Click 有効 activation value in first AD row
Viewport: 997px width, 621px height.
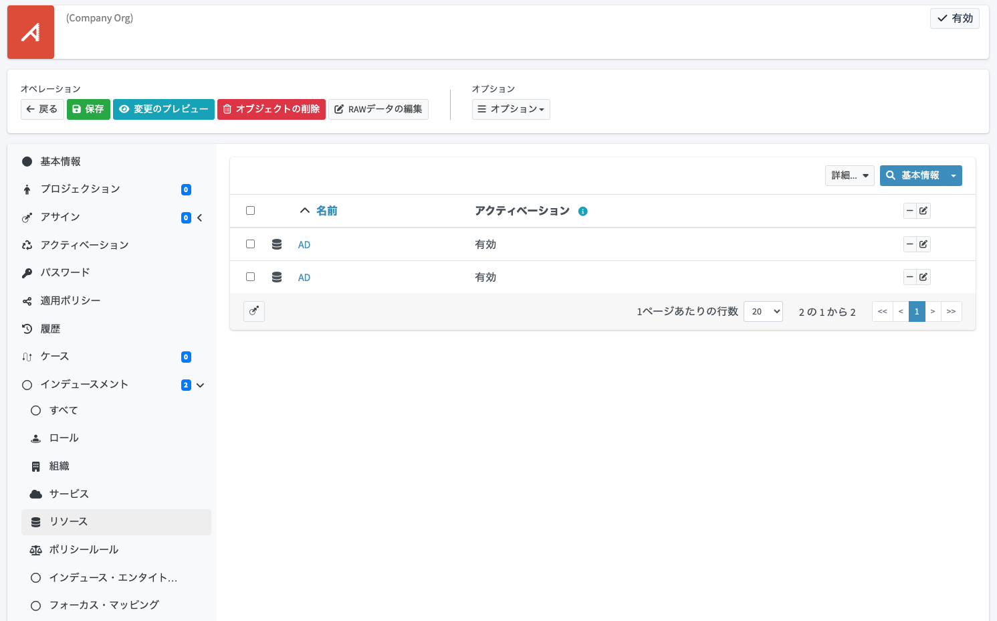pos(485,244)
